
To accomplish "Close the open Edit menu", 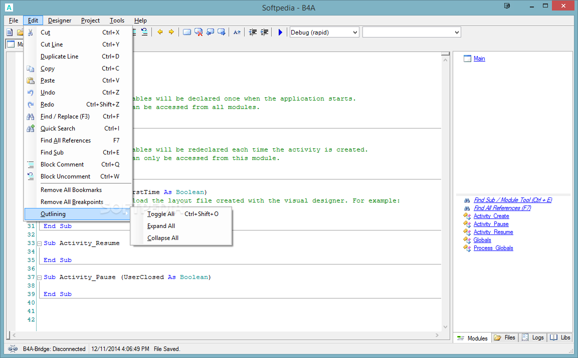I will 33,20.
